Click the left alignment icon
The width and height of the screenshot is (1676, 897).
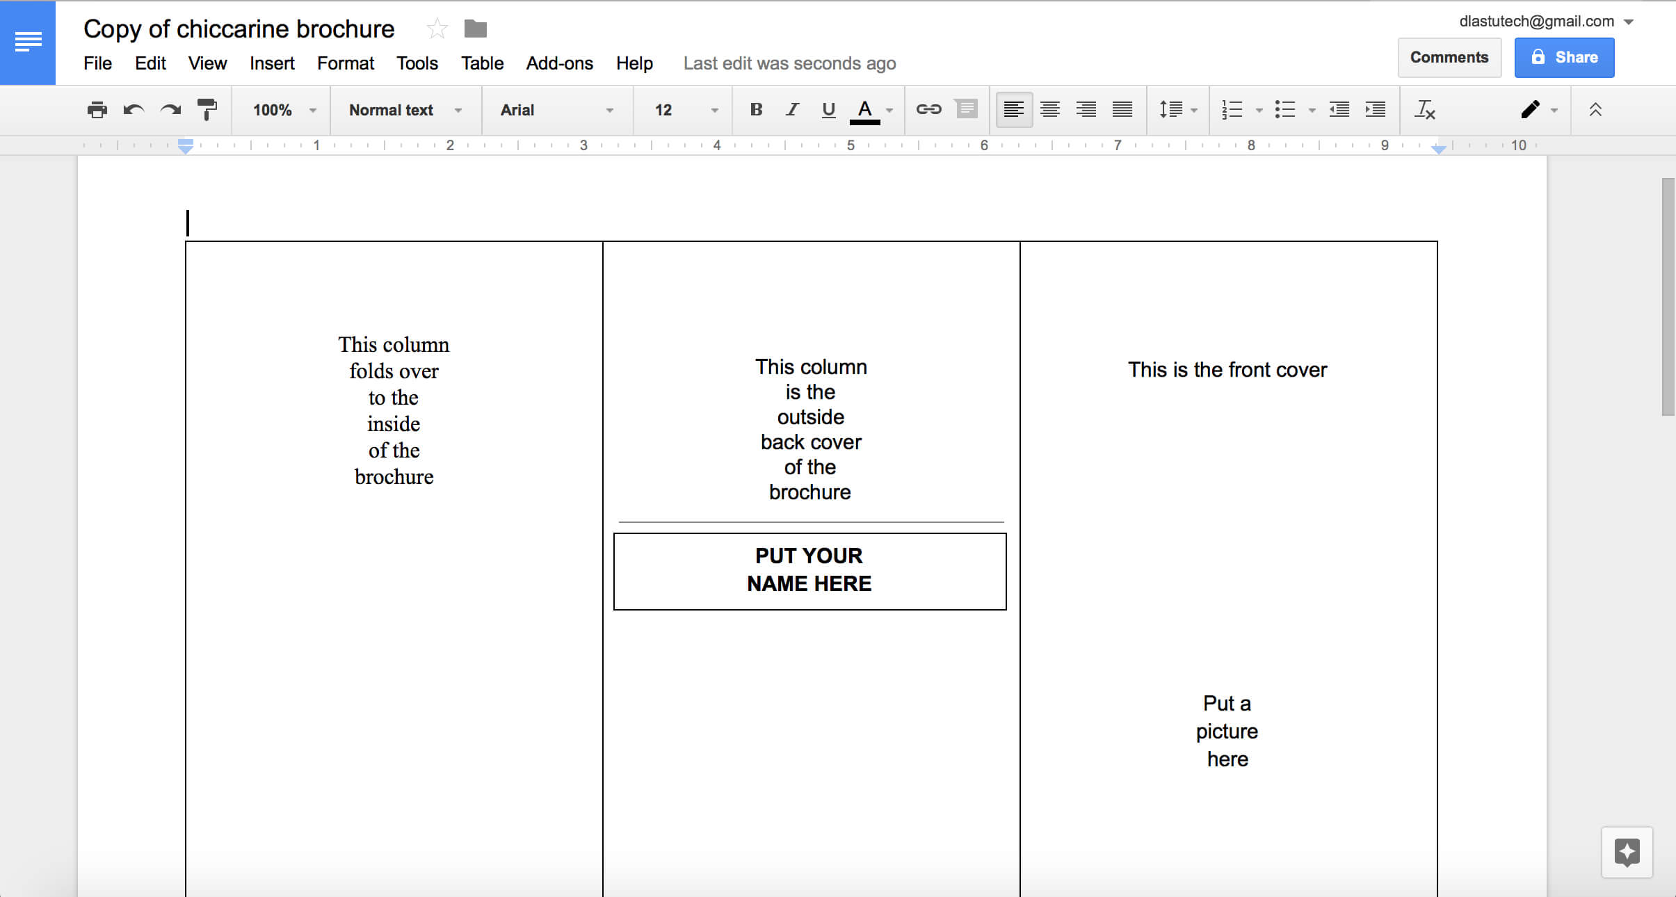pyautogui.click(x=1011, y=108)
